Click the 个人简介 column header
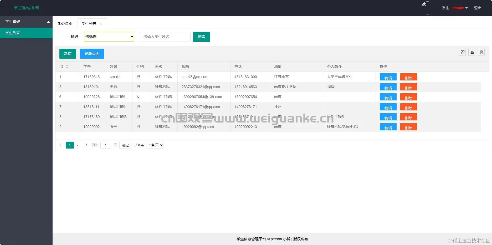Viewport: 492px width, 245px height. [349, 67]
